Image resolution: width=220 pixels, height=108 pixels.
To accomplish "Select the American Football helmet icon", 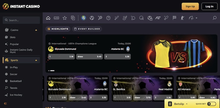I will tap(142, 18).
